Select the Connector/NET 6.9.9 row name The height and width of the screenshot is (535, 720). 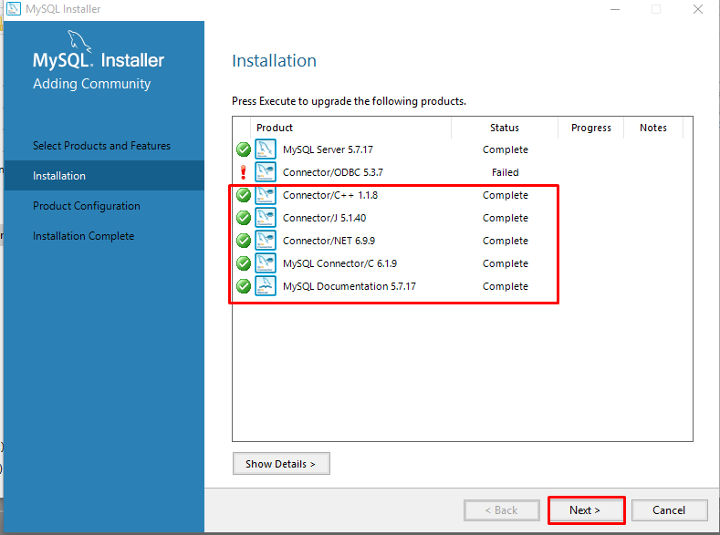pos(329,241)
